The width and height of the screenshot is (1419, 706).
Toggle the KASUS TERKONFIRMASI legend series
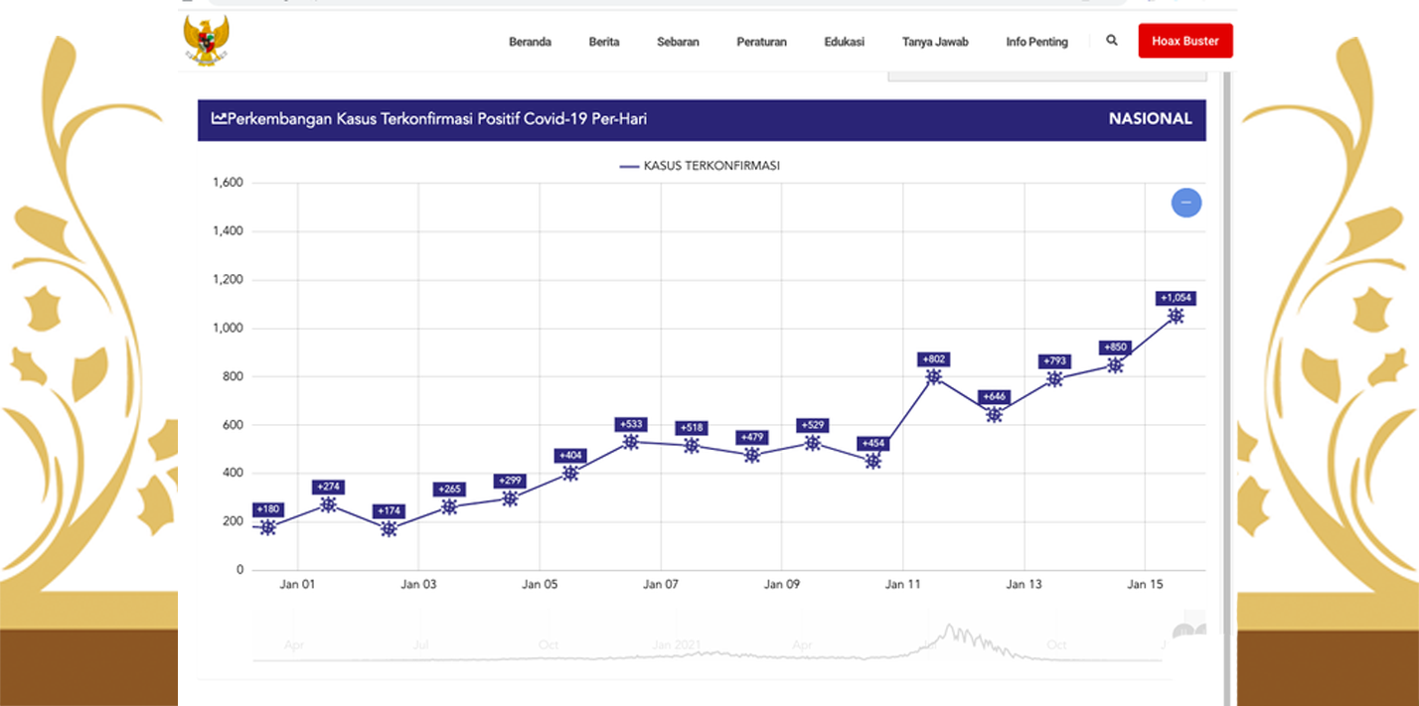coord(700,166)
